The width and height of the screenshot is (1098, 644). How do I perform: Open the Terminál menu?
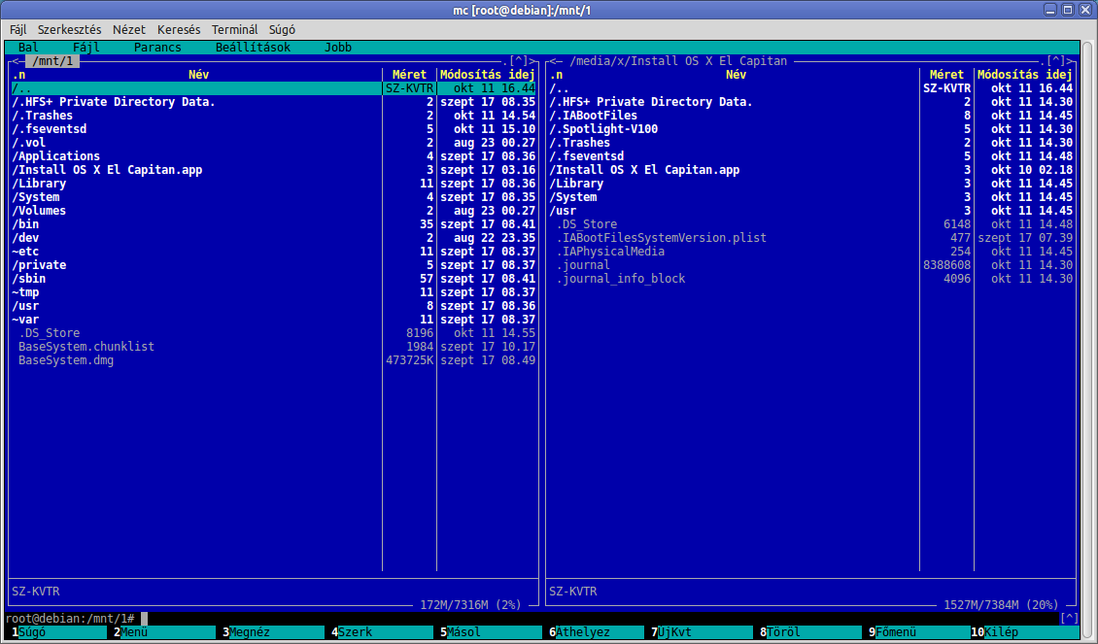pos(234,29)
